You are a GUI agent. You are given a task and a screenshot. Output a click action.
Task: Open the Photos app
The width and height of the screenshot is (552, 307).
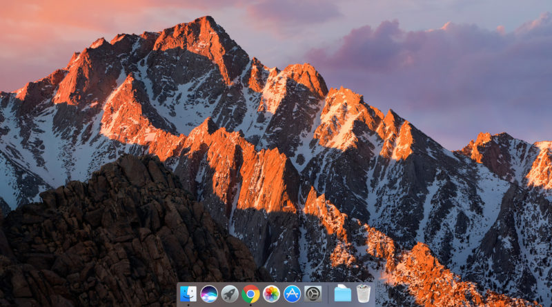point(271,294)
